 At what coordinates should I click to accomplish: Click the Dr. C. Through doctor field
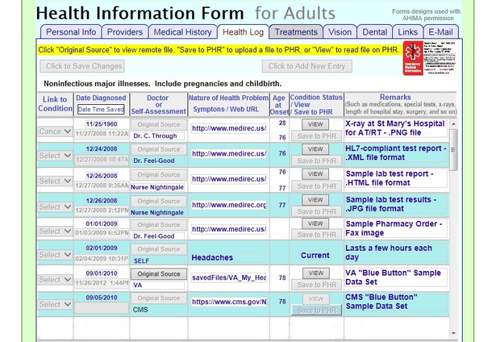(x=158, y=136)
